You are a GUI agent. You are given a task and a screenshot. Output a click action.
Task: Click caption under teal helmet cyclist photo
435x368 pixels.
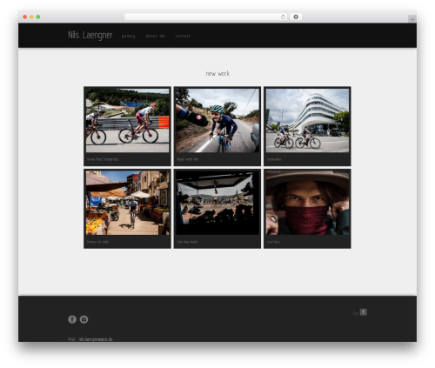(x=187, y=159)
